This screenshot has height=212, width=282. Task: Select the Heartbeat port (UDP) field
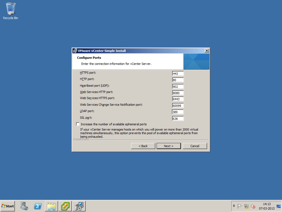pos(178,86)
